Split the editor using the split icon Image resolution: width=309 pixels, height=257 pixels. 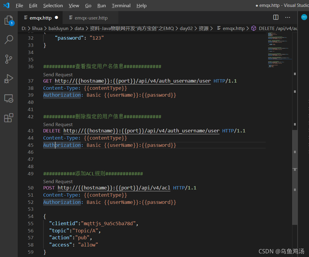(275, 17)
